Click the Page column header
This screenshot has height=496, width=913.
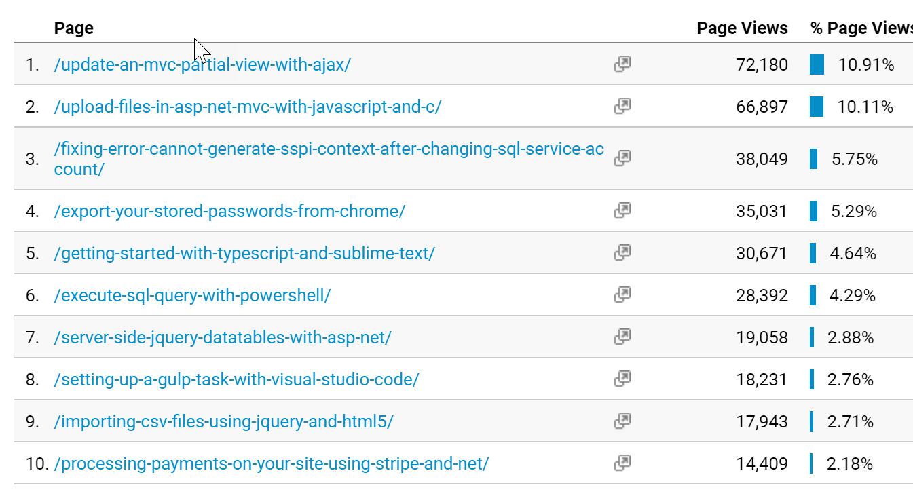(x=74, y=28)
